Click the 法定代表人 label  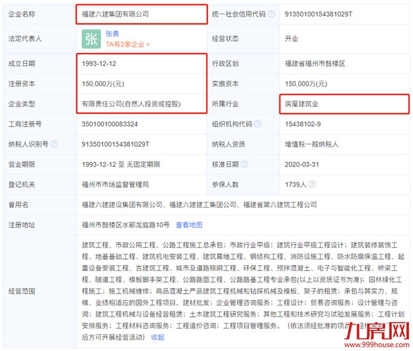(25, 39)
